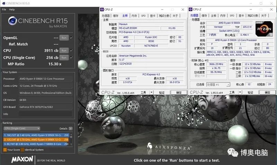Toggle the CPU test checkbox

click(71, 51)
